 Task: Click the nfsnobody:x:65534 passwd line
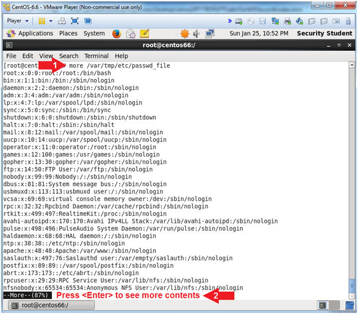pos(123,288)
